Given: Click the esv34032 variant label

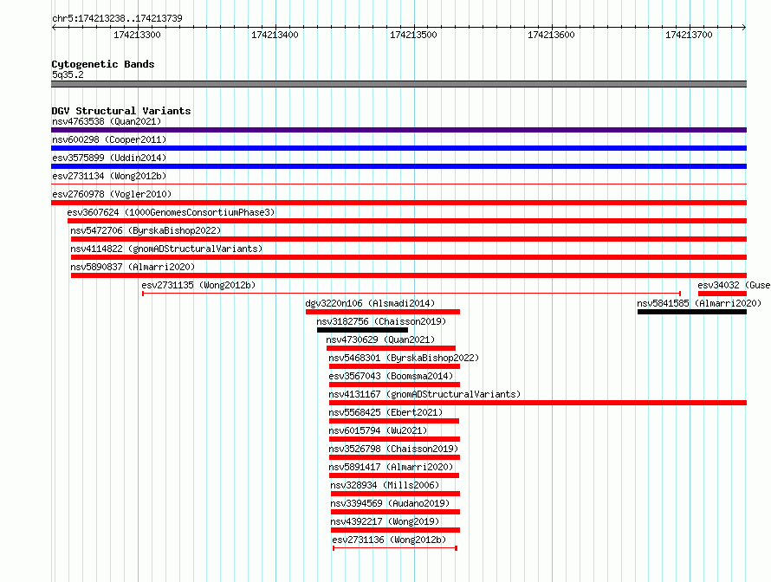Looking at the screenshot, I should (734, 285).
